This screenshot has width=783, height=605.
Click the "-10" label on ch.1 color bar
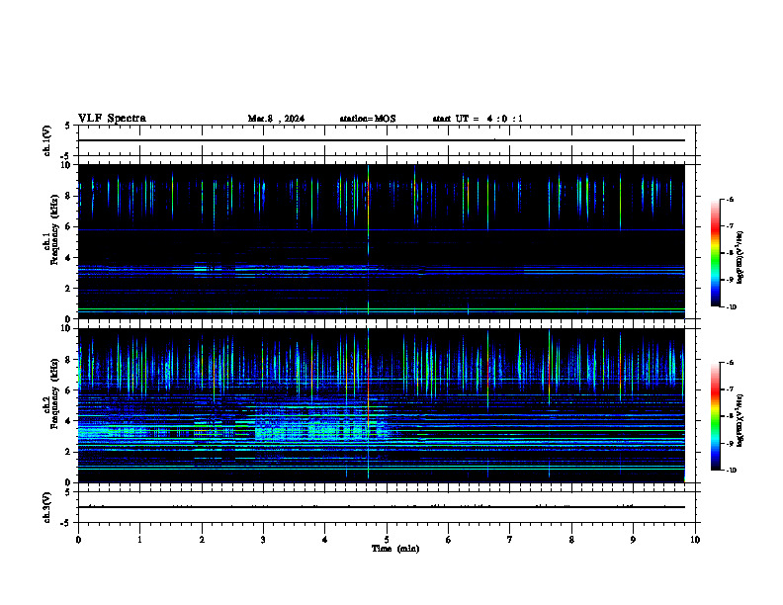(732, 307)
